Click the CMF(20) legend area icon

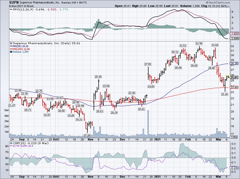(x=11, y=143)
